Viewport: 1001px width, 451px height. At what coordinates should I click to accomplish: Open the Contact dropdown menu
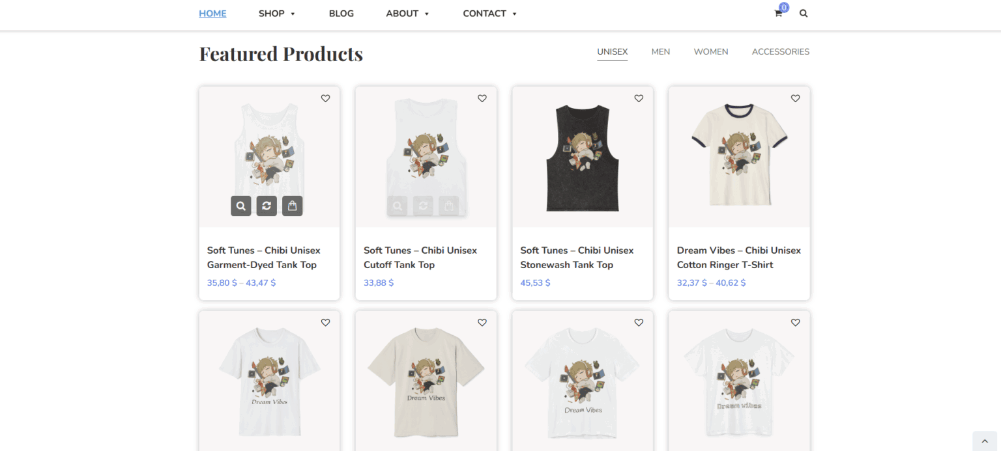click(489, 13)
